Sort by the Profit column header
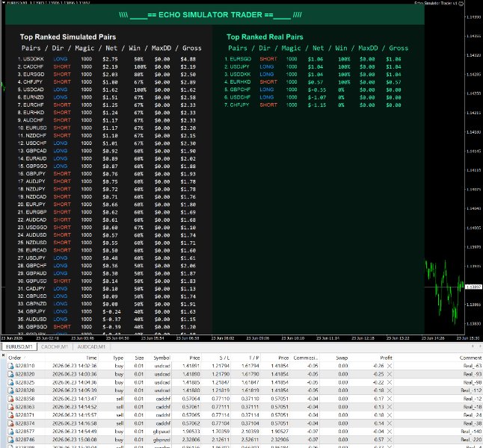483x448 pixels. [386, 358]
